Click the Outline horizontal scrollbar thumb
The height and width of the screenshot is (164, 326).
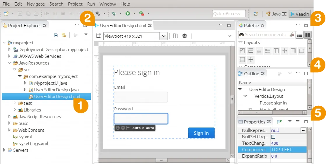[x=257, y=112]
